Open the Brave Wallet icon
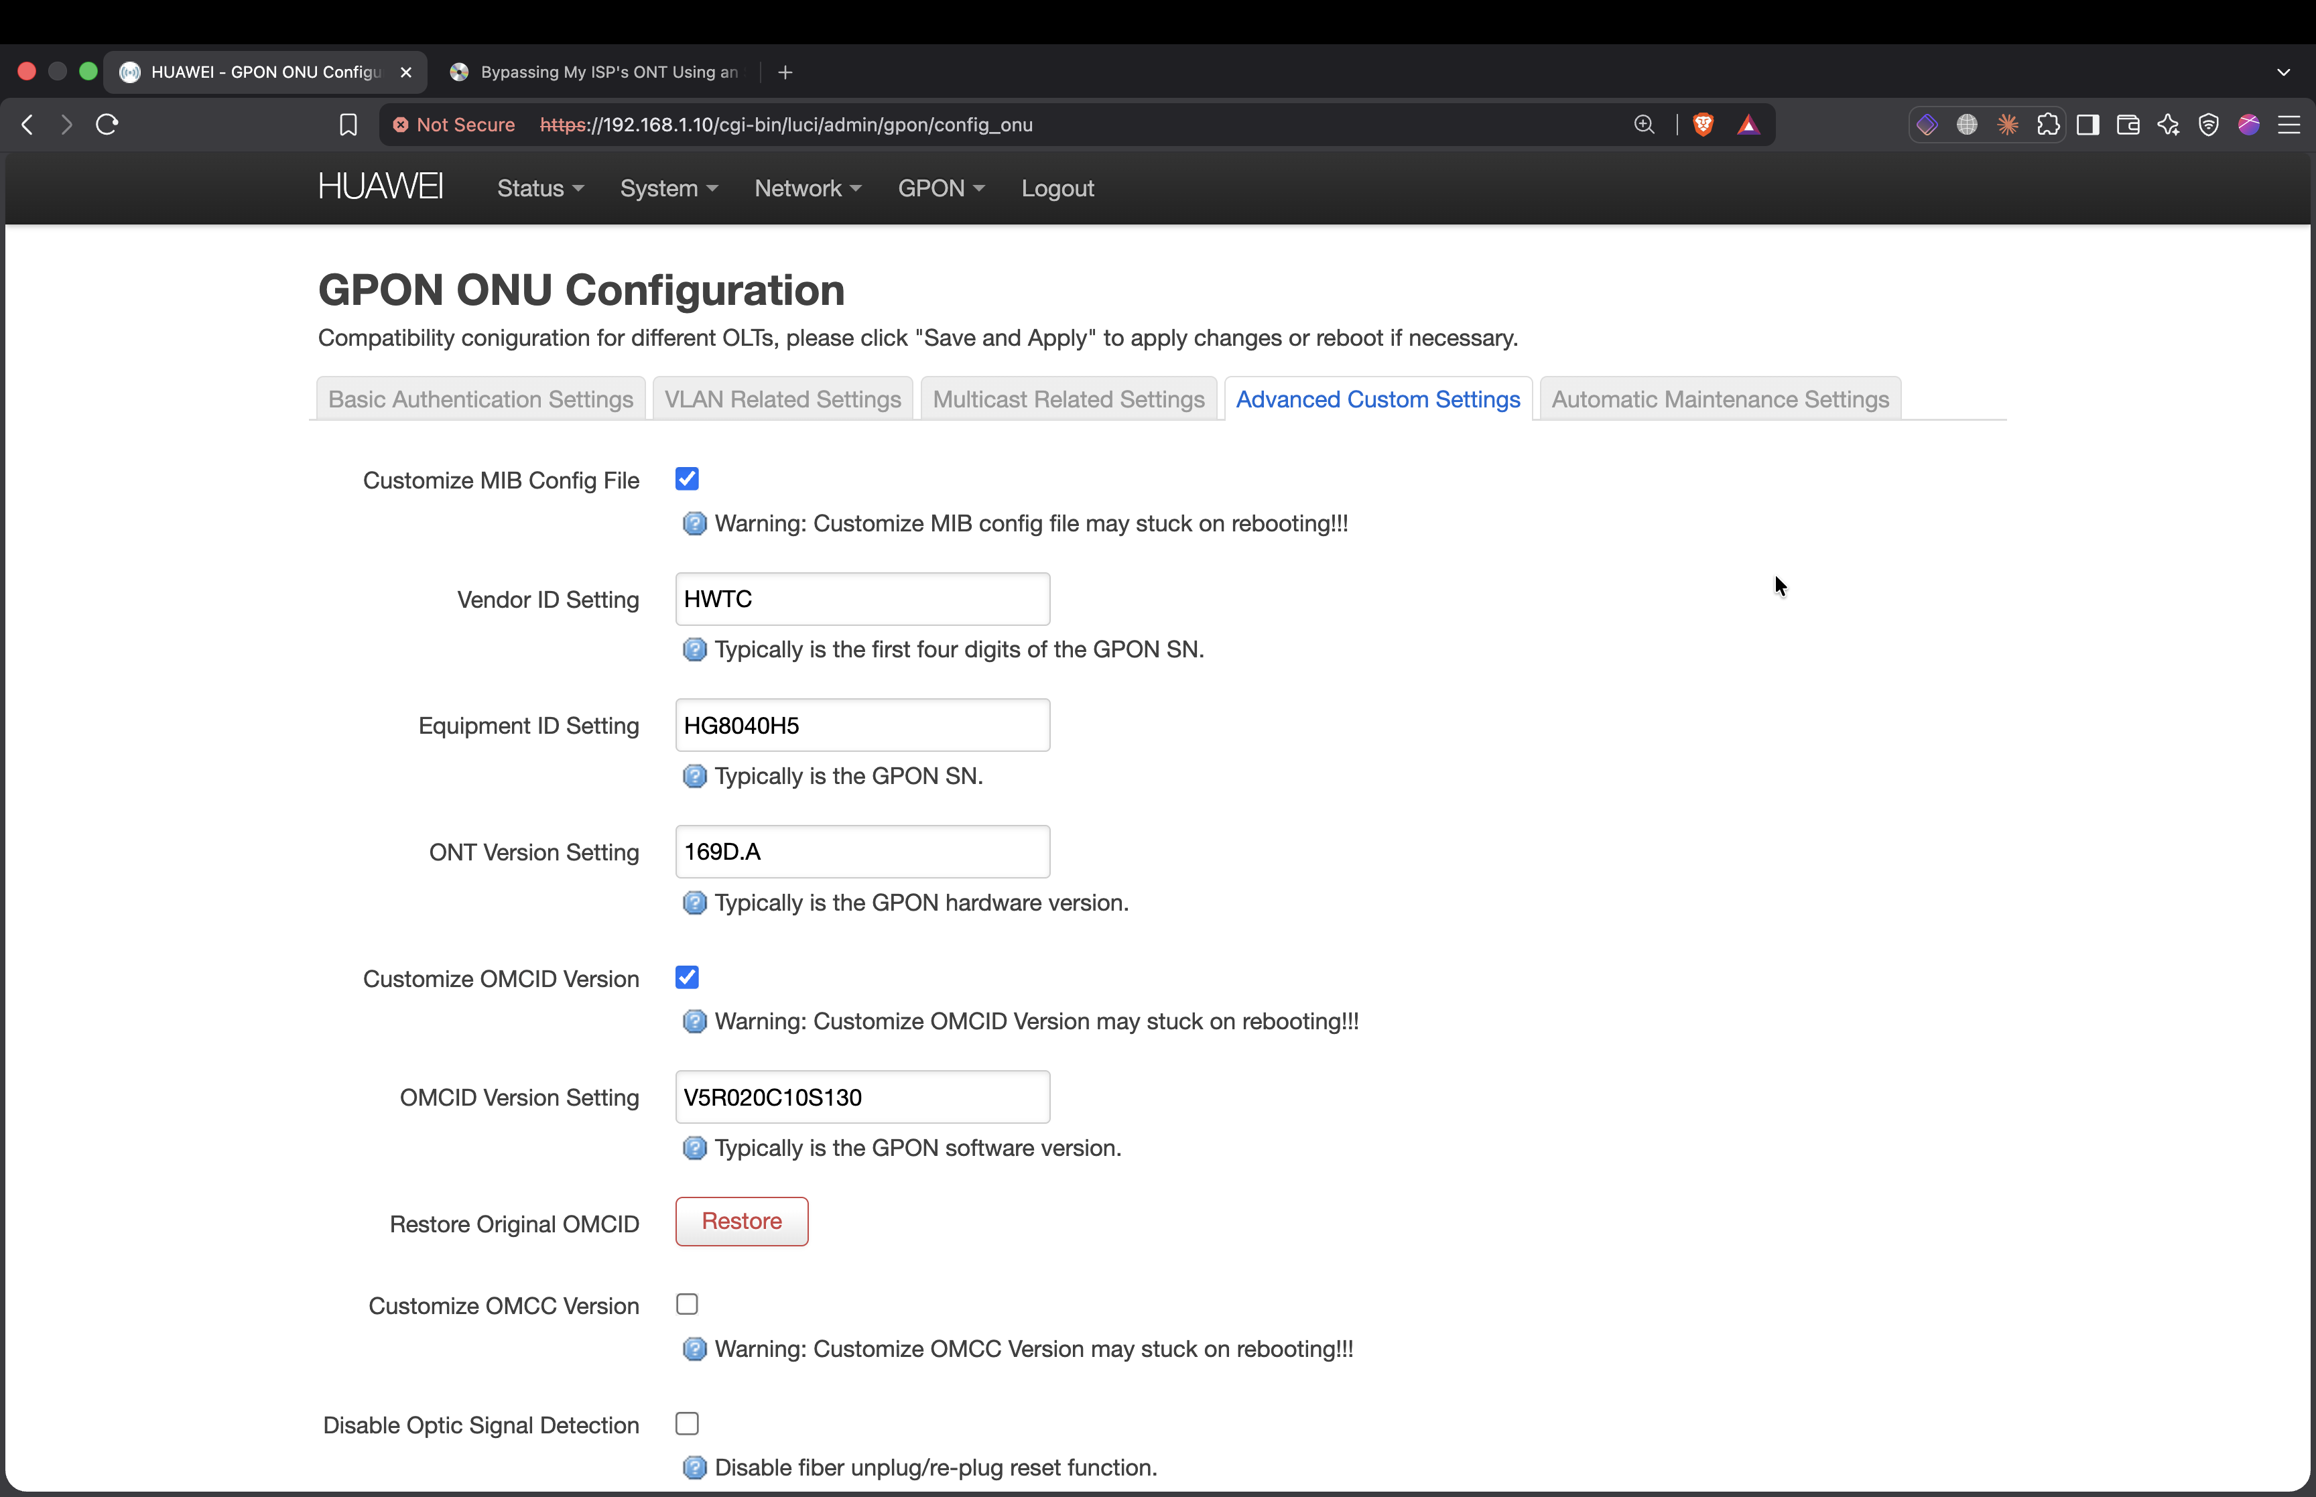Screen dimensions: 2316x1497 (2128, 125)
